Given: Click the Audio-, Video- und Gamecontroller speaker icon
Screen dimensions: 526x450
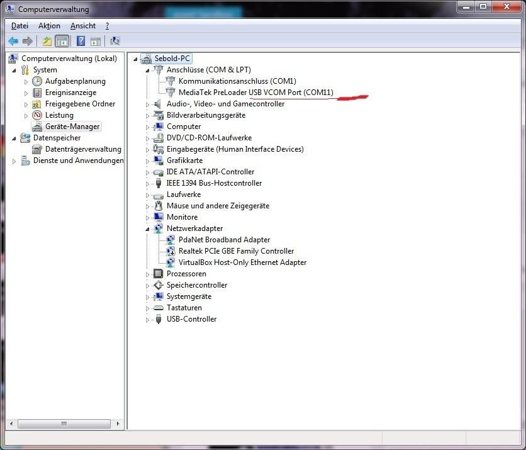Looking at the screenshot, I should pos(158,104).
